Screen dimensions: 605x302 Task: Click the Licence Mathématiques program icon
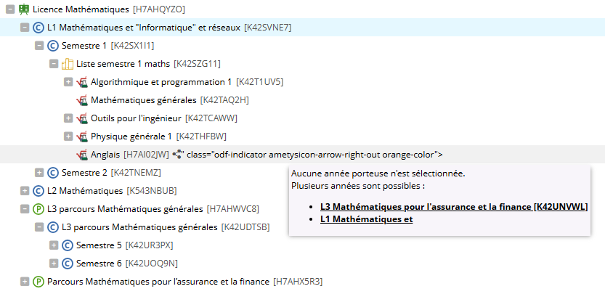(23, 9)
